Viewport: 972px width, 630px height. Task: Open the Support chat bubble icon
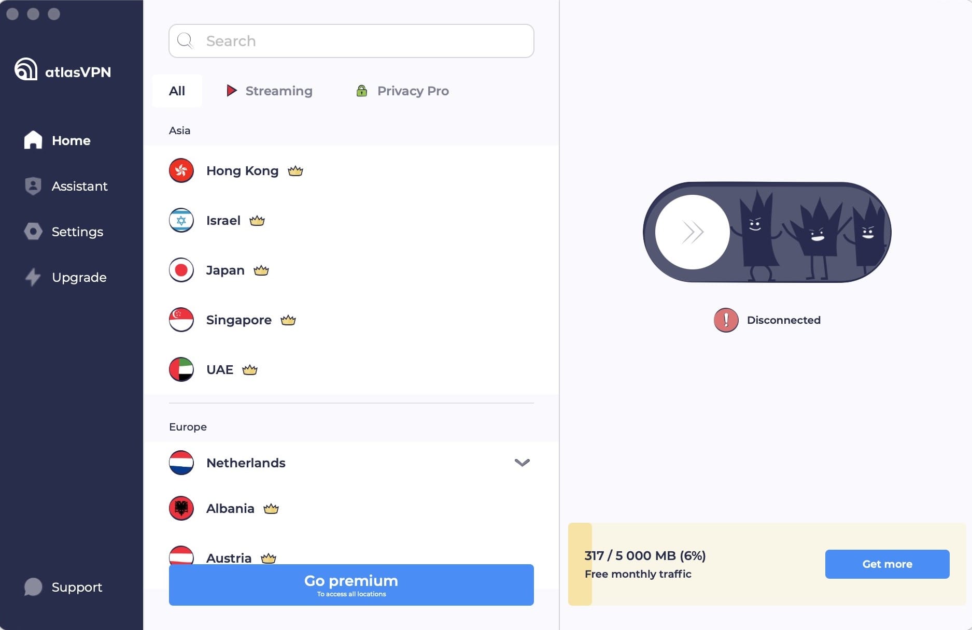[33, 587]
